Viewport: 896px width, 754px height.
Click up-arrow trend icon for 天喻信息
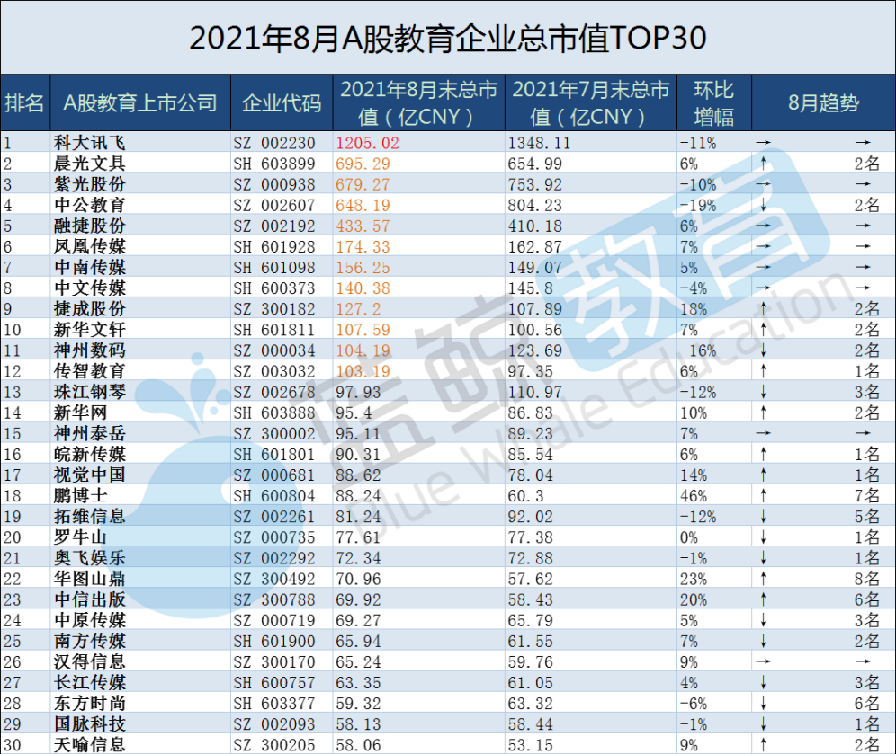(x=764, y=745)
